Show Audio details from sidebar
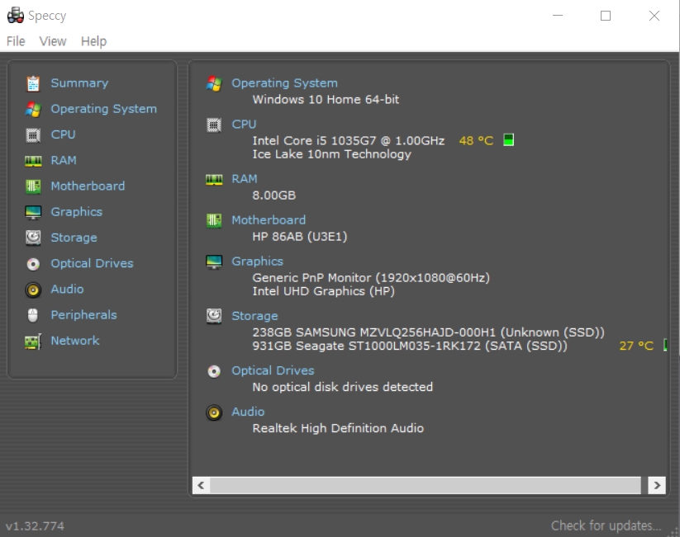680x537 pixels. click(x=67, y=289)
